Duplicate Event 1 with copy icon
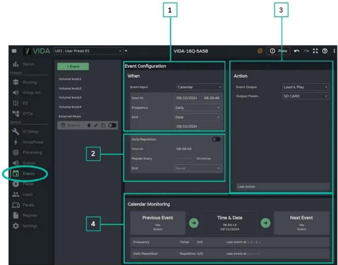The image size is (338, 265). [103, 125]
